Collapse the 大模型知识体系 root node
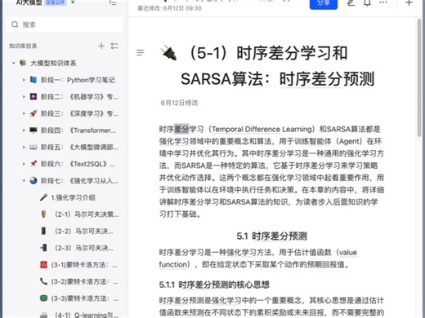 coord(13,63)
